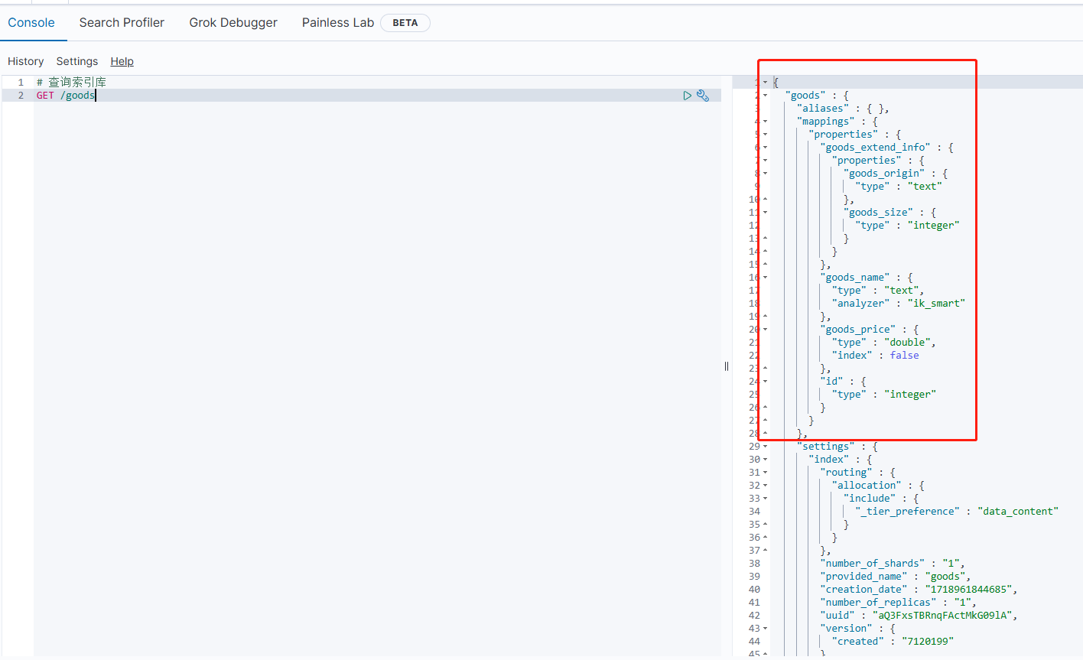Open the Search Profiler tab
This screenshot has width=1083, height=660.
[122, 23]
